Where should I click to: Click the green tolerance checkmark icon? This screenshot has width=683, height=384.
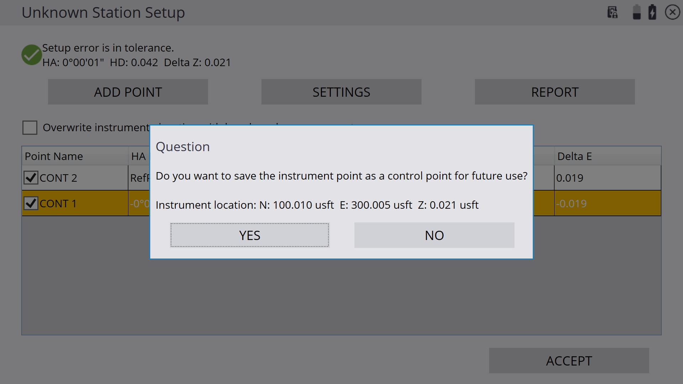(x=32, y=55)
